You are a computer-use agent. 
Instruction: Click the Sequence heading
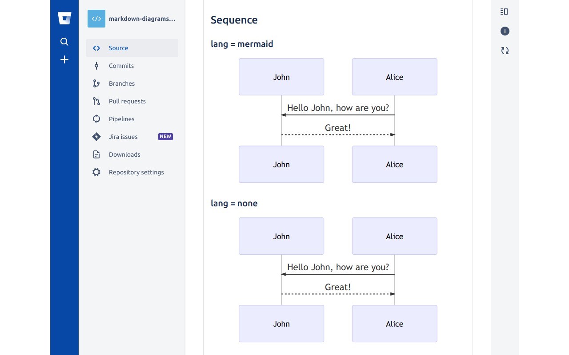(234, 20)
